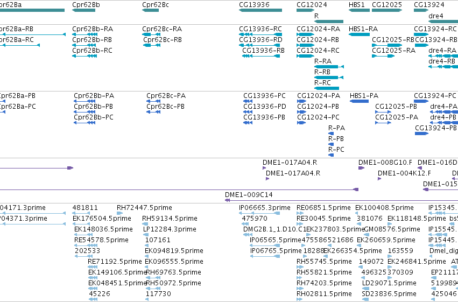The height and width of the screenshot is (302, 458).
Task: Select EST label 202533
Action: 87,251
